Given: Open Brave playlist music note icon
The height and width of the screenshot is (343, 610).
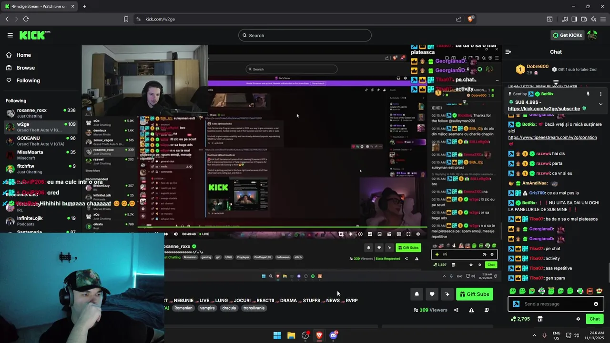Looking at the screenshot, I should (565, 19).
